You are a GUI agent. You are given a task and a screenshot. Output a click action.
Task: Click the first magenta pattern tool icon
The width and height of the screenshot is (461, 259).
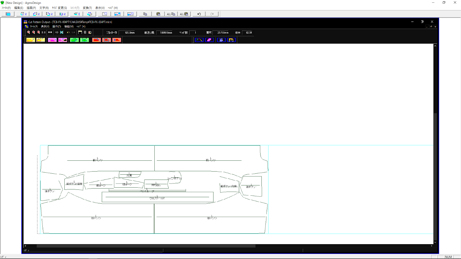click(x=52, y=40)
